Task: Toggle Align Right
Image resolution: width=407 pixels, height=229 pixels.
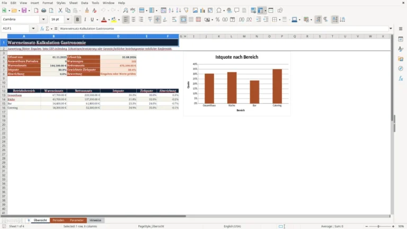Action: (x=141, y=20)
